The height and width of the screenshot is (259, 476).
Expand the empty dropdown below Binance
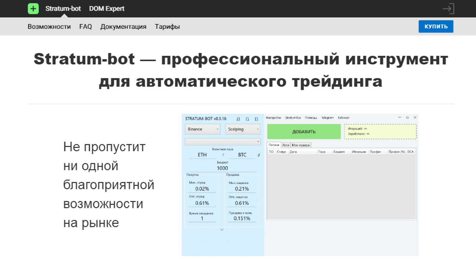[223, 142]
